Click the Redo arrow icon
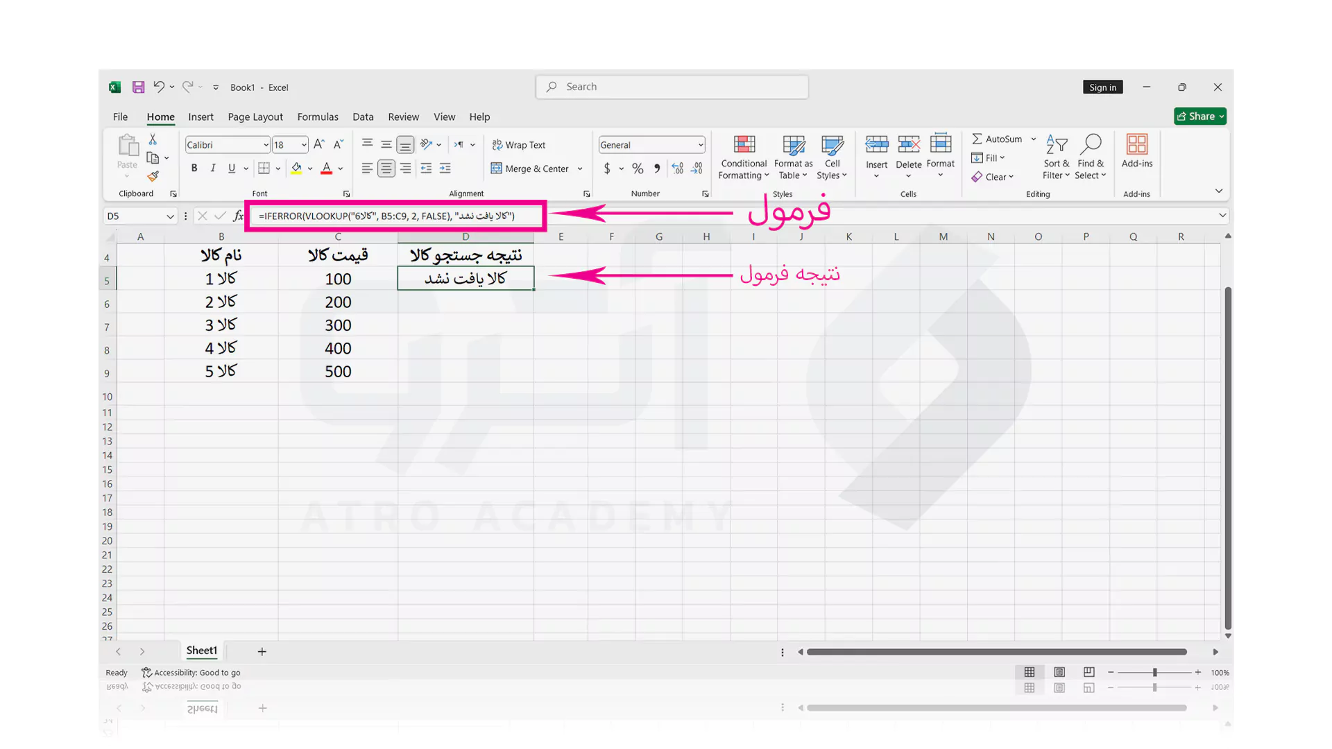Image resolution: width=1332 pixels, height=749 pixels. point(188,87)
